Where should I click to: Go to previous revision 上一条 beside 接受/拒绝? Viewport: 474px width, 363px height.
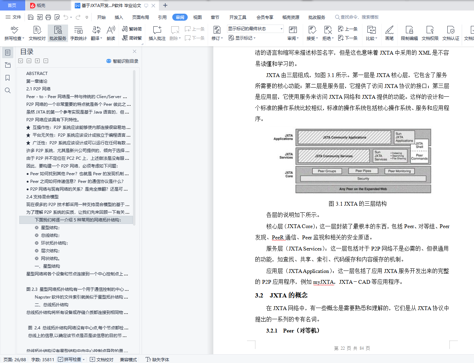pos(348,29)
